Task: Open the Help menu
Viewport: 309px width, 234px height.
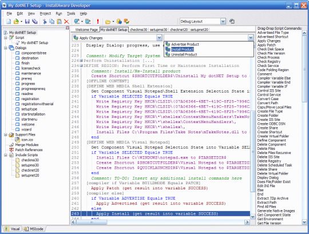Action: tap(84, 13)
